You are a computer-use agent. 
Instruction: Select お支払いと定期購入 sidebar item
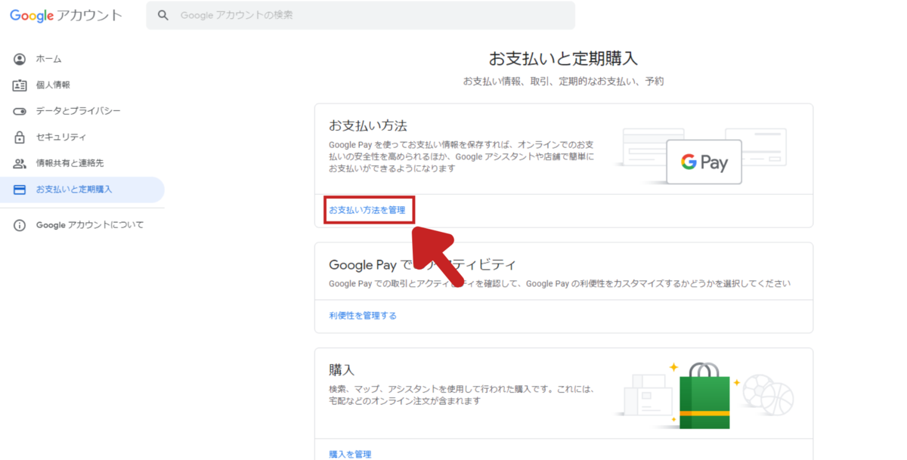tap(82, 190)
